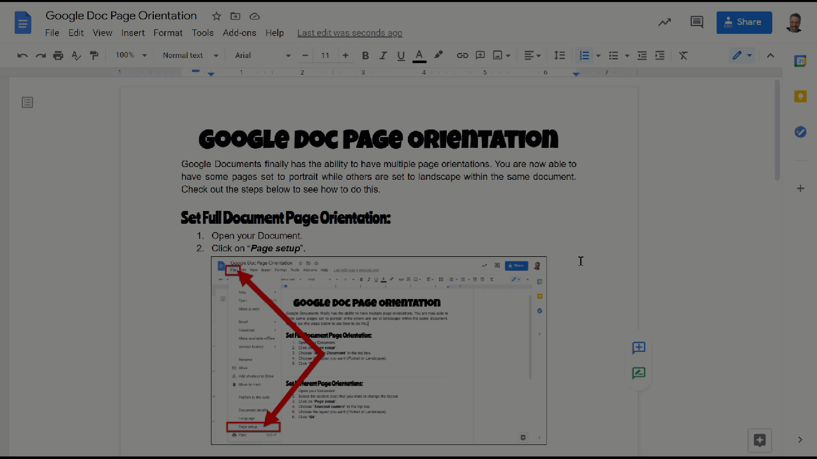The height and width of the screenshot is (459, 817).
Task: Open the Tools menu
Action: (203, 33)
